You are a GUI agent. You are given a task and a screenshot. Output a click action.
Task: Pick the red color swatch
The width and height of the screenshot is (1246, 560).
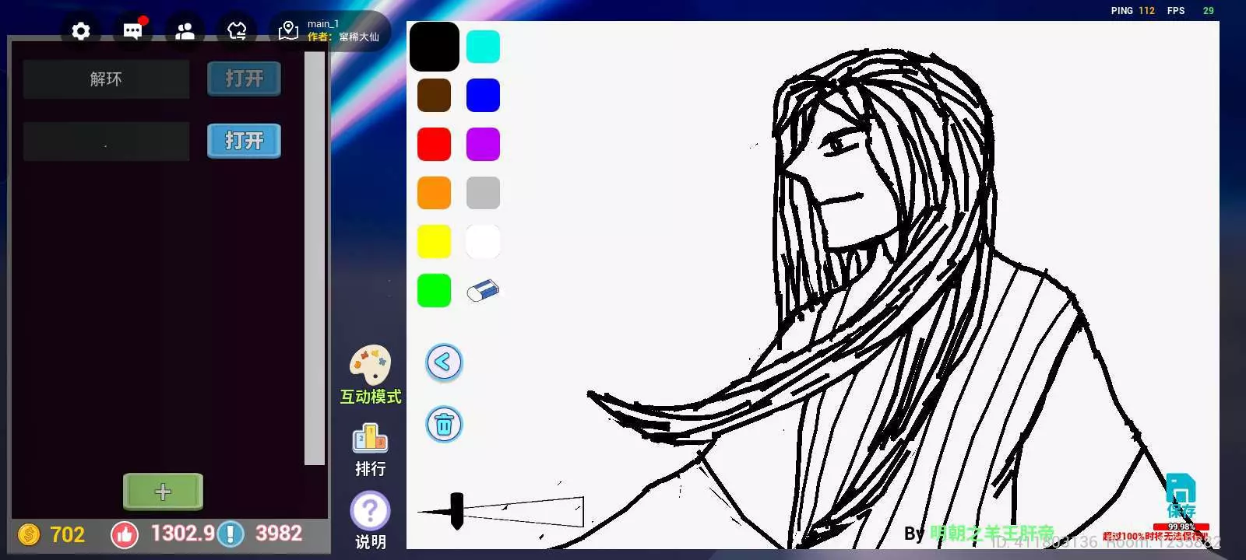[434, 145]
